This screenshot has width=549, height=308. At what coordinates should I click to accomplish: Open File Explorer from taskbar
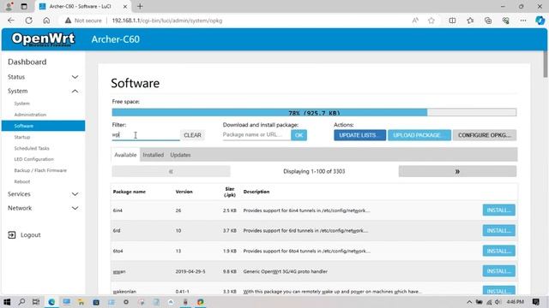click(81, 302)
